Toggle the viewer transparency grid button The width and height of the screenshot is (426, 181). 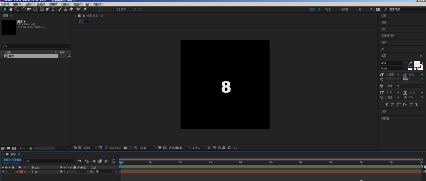point(164,148)
